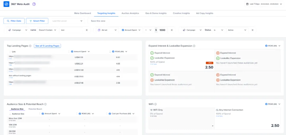Remove the Amount Spent filter with X

[172, 30]
